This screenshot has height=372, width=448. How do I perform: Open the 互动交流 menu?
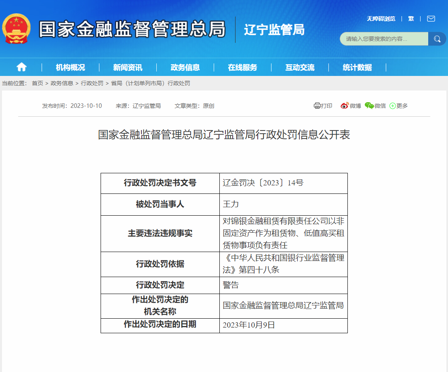[x=300, y=67]
